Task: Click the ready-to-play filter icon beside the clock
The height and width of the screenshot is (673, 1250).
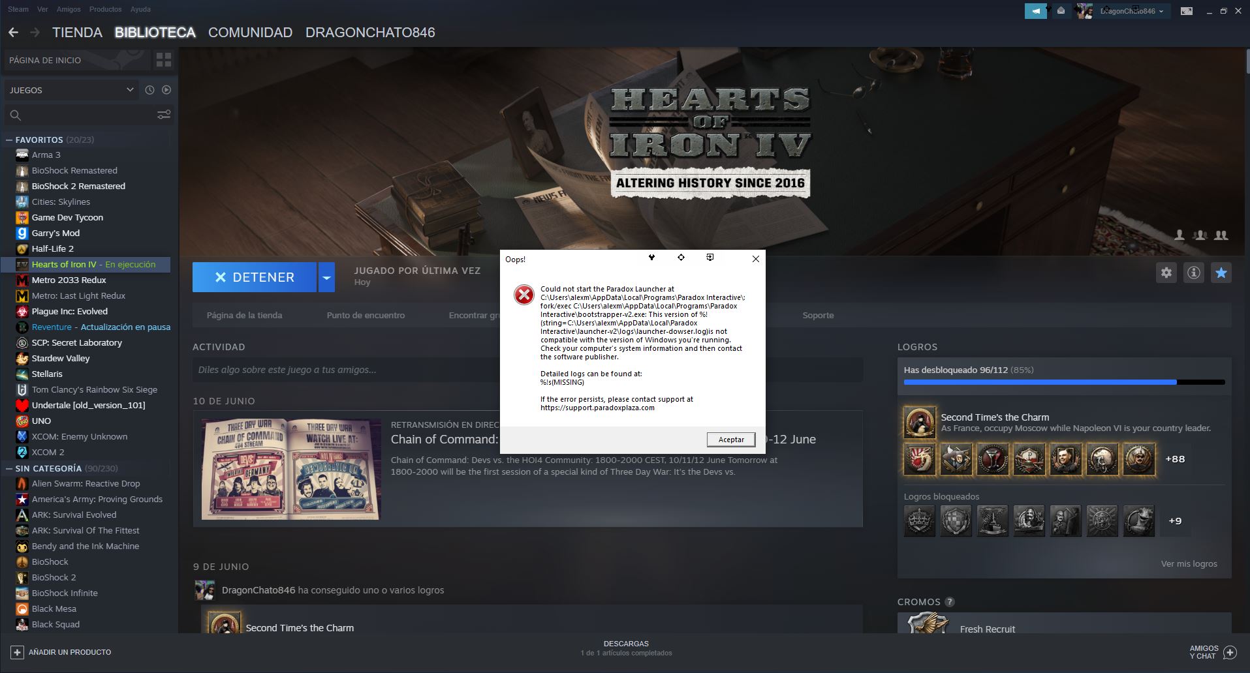Action: 166,89
